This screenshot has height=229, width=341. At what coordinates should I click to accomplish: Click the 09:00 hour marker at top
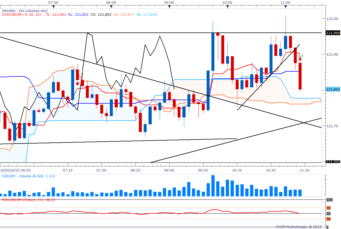(169, 7)
